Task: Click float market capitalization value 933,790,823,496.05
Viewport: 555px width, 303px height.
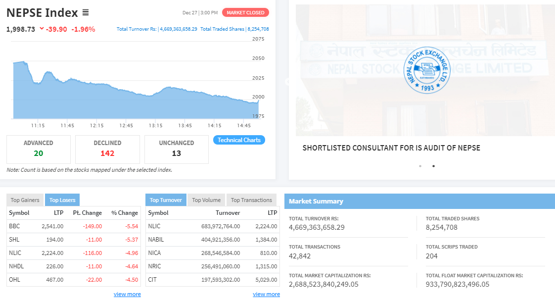Action: (x=458, y=284)
